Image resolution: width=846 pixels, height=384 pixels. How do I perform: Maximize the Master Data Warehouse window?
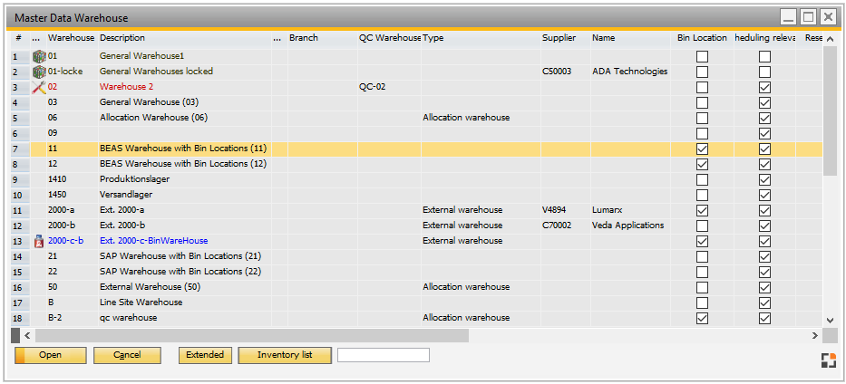(808, 17)
